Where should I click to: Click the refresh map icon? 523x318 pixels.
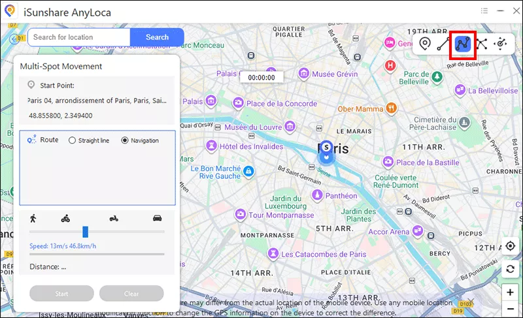click(511, 269)
